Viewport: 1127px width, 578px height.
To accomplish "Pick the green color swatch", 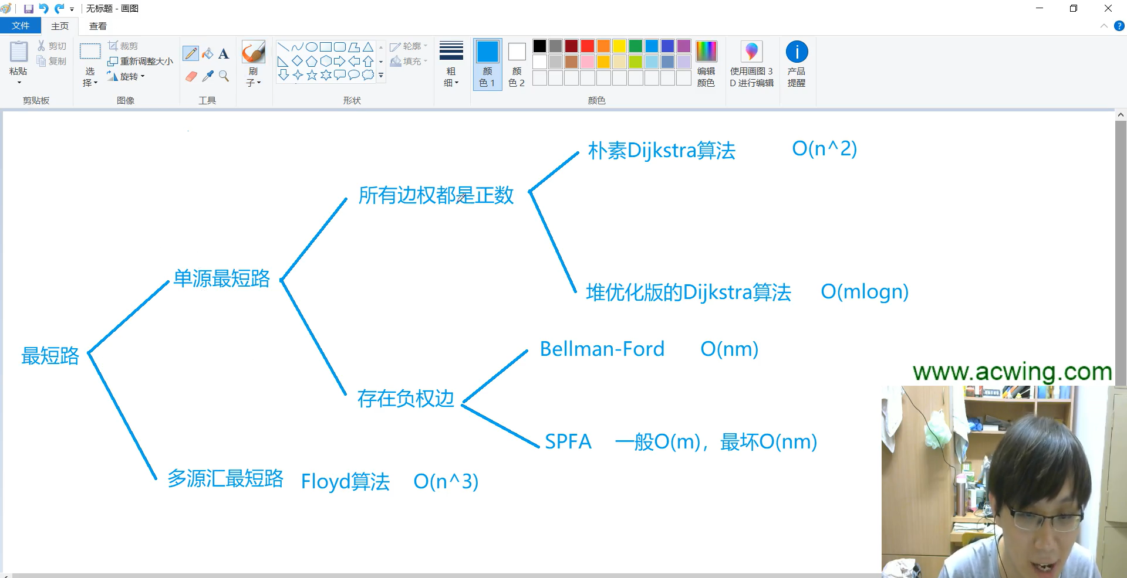I will tap(636, 46).
